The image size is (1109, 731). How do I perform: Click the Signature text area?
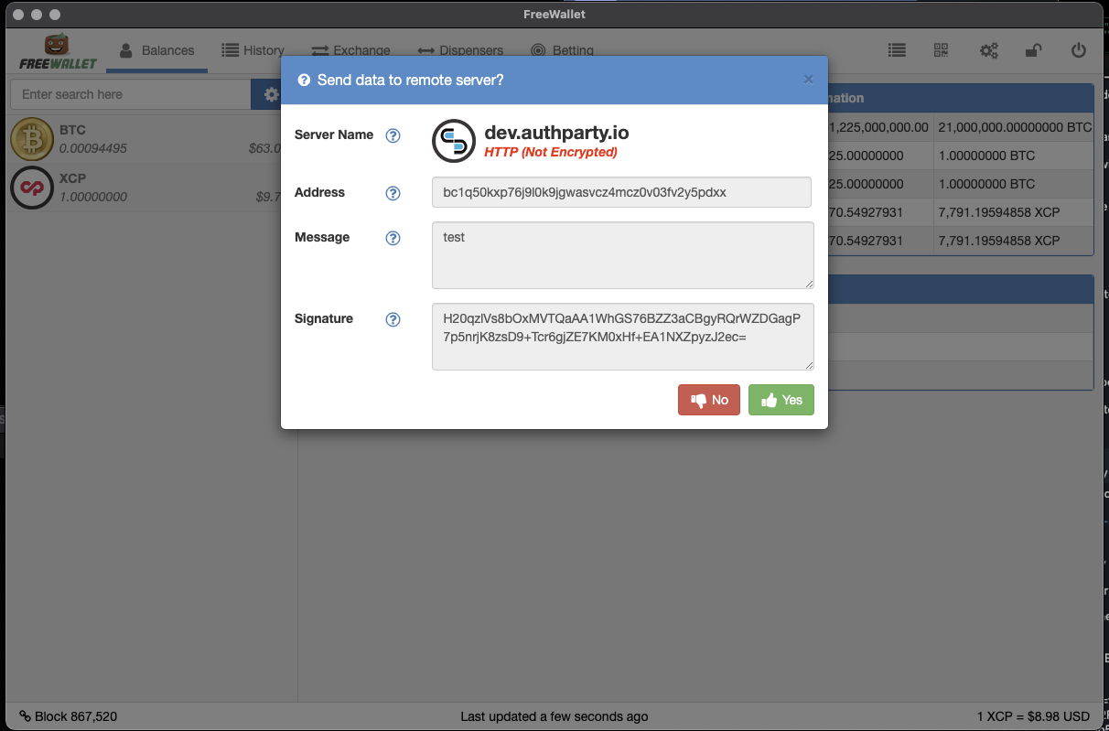622,337
